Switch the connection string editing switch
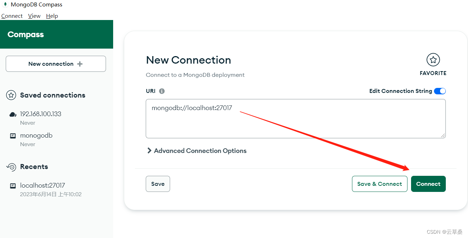 tap(440, 91)
